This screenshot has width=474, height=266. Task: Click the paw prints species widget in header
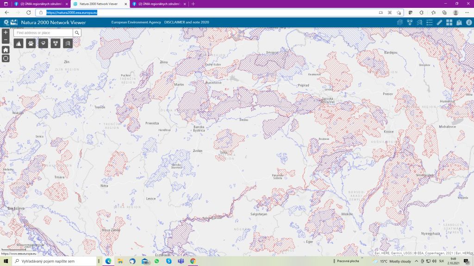pyautogui.click(x=410, y=22)
